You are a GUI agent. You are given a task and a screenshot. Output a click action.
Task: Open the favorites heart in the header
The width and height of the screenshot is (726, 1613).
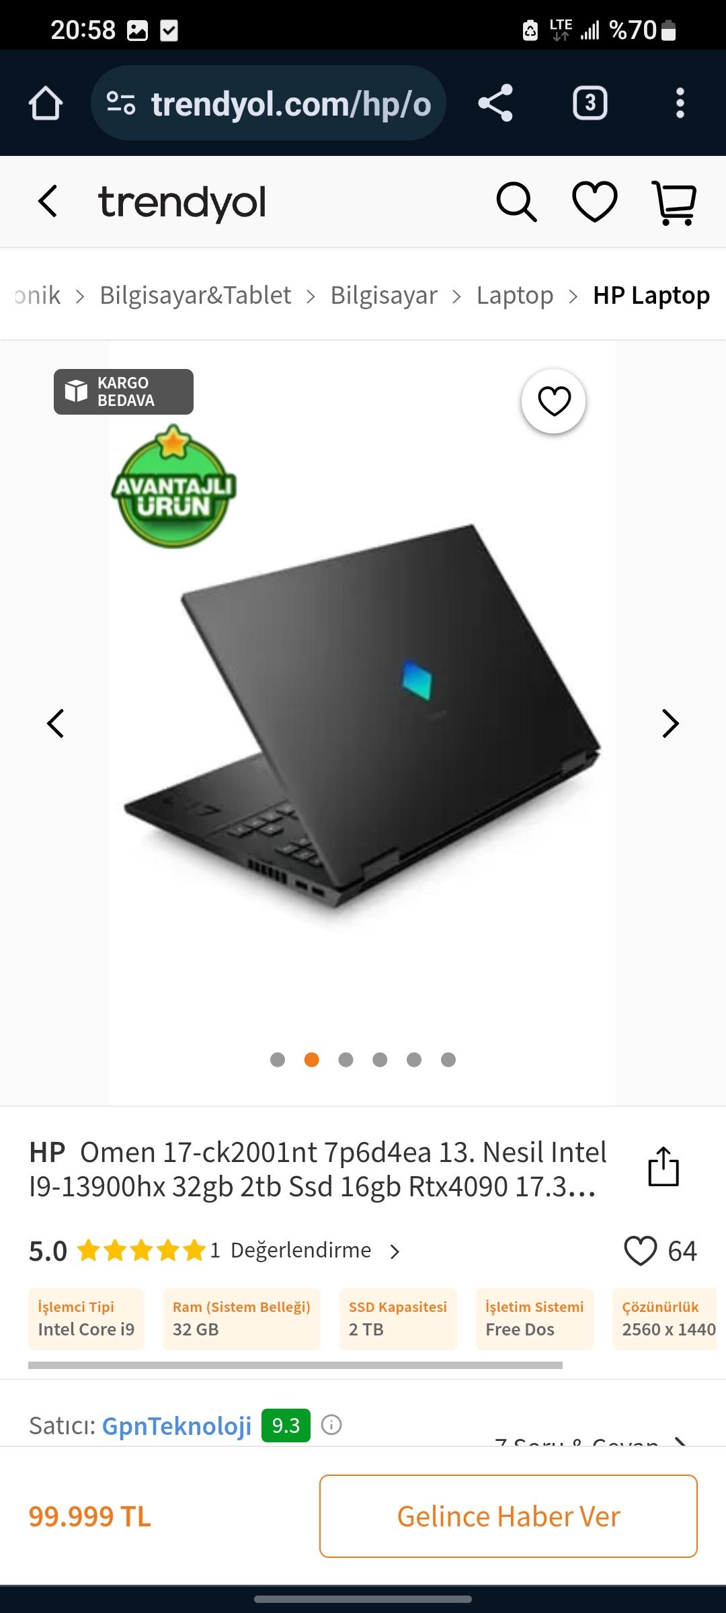(595, 202)
